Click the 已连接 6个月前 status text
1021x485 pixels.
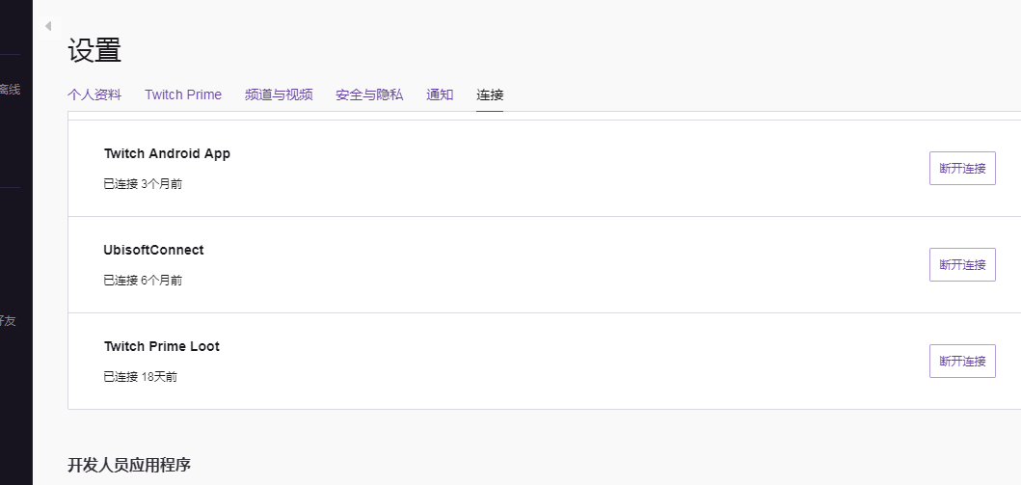[143, 280]
